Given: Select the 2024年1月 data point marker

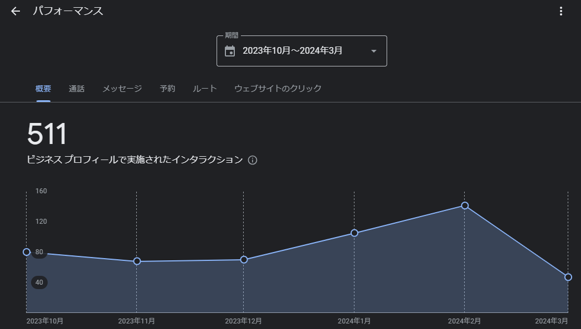Looking at the screenshot, I should pyautogui.click(x=354, y=233).
